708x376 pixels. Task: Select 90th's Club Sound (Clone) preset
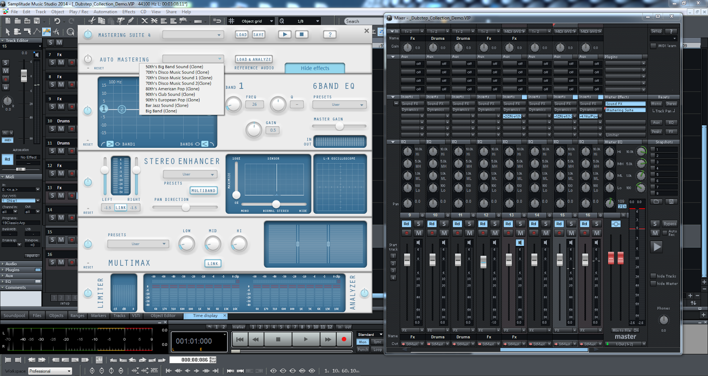coord(170,94)
